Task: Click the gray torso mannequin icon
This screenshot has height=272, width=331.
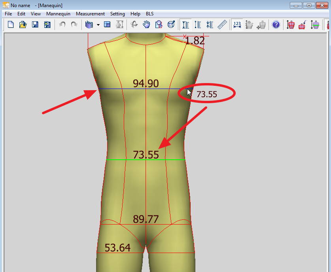Action: tap(249, 25)
